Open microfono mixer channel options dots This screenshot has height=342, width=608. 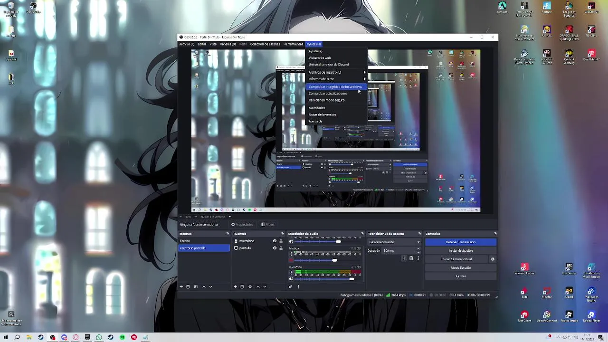click(x=291, y=273)
